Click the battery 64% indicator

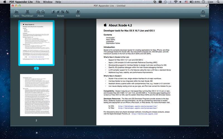[195, 2]
